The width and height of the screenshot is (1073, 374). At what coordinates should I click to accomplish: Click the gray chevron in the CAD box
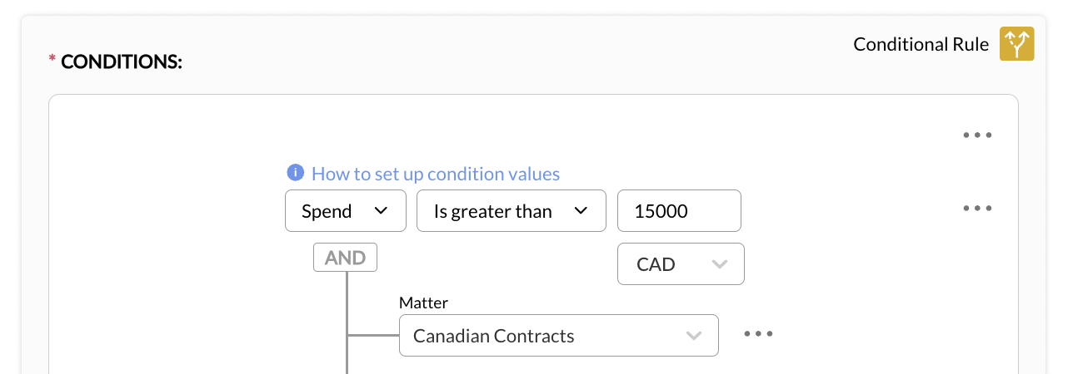(x=719, y=264)
